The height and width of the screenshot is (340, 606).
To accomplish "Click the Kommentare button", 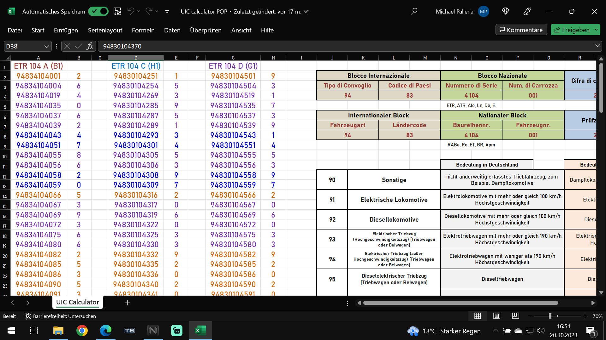I will coord(521,30).
